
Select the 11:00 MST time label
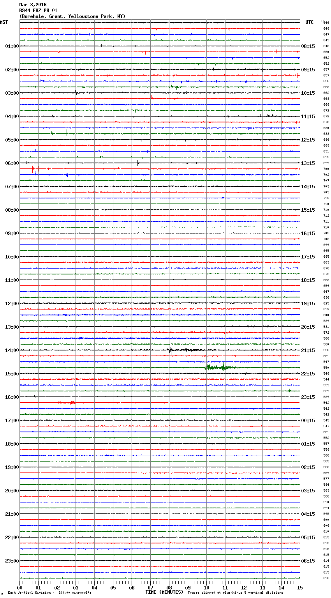pyautogui.click(x=12, y=280)
